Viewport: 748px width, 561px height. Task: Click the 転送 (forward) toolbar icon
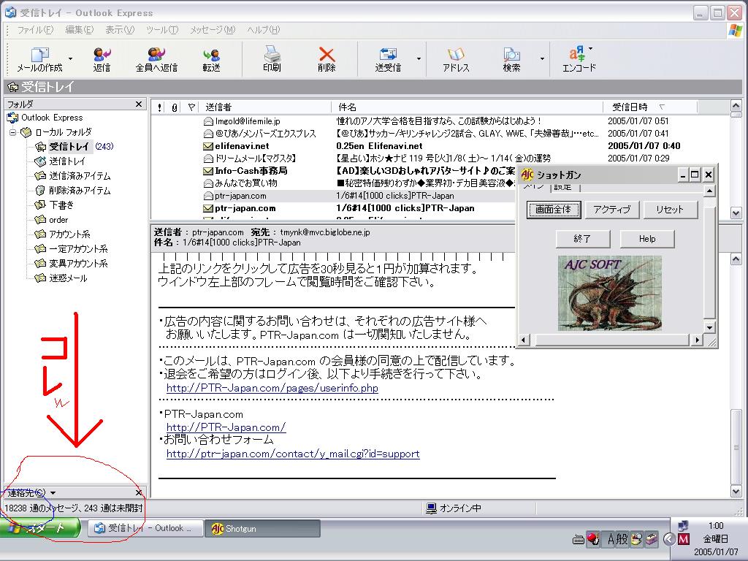coord(211,60)
